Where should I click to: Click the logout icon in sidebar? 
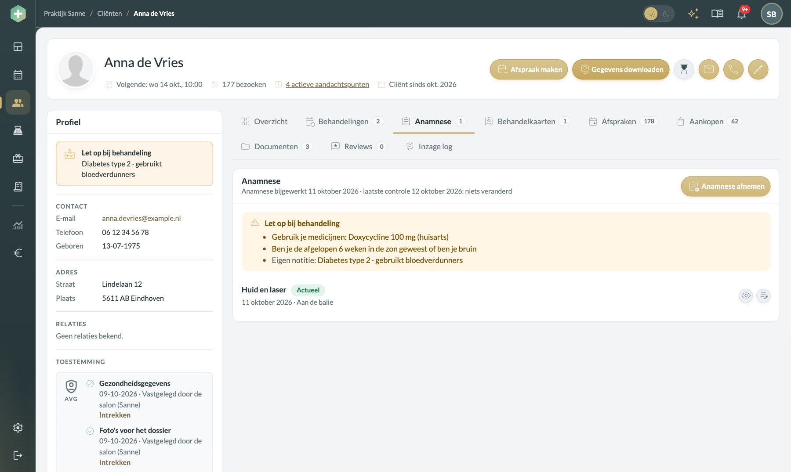tap(18, 455)
